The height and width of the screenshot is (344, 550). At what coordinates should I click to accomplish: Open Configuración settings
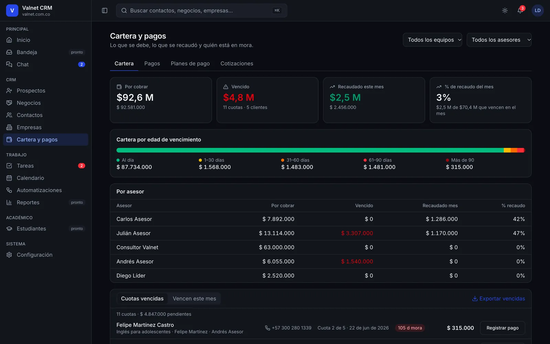click(x=46, y=255)
